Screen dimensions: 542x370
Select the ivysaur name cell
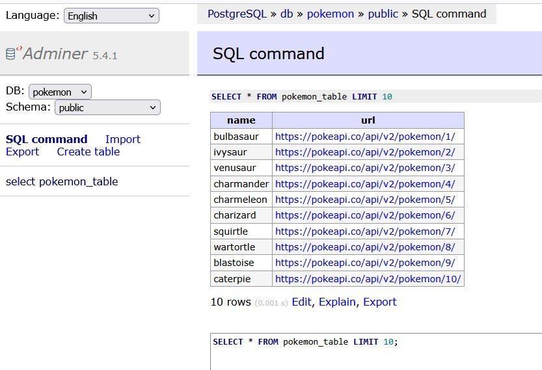241,152
